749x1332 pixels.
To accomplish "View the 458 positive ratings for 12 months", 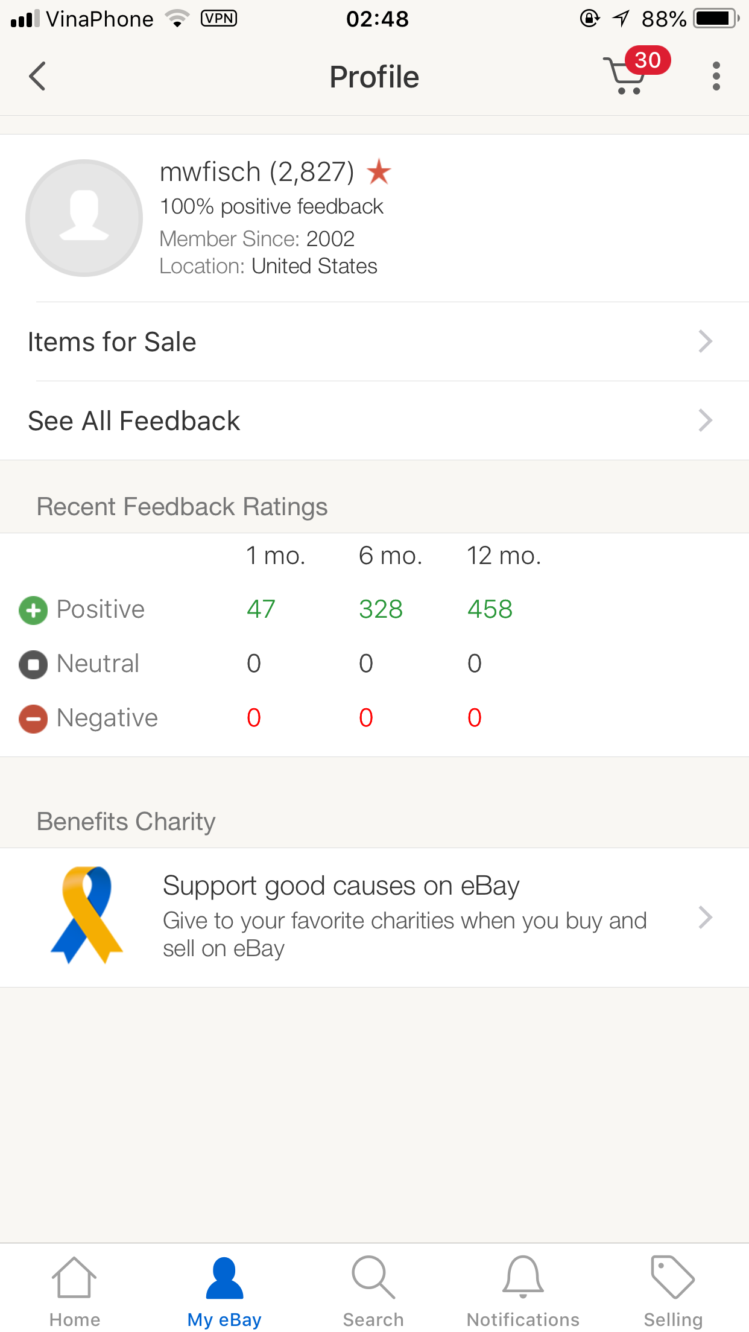I will tap(490, 609).
